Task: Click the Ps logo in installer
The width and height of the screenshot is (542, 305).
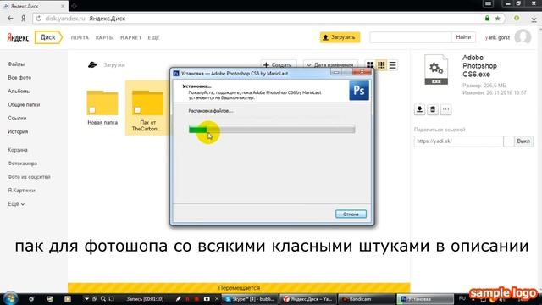Action: (x=359, y=91)
